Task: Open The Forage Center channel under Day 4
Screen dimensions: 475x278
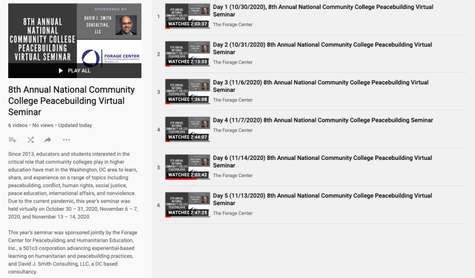Action: pos(233,130)
